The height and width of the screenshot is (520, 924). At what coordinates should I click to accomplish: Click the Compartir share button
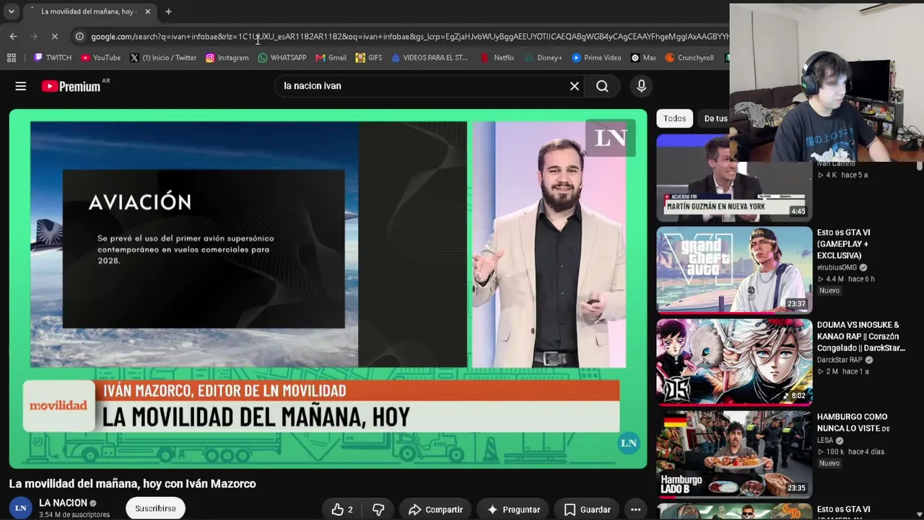click(435, 509)
